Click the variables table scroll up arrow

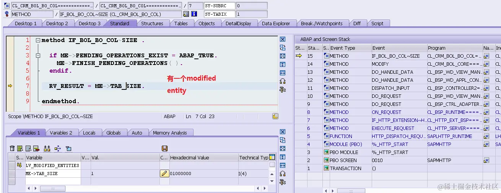(272, 175)
